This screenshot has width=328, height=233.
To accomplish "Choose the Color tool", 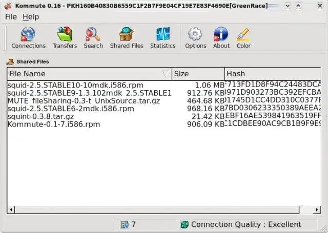I will coord(243,38).
